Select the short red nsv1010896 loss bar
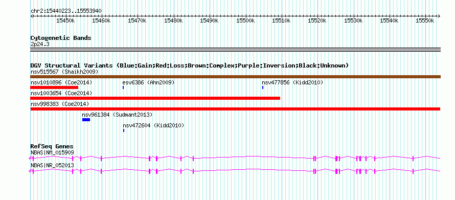This screenshot has height=200, width=455. pos(54,87)
